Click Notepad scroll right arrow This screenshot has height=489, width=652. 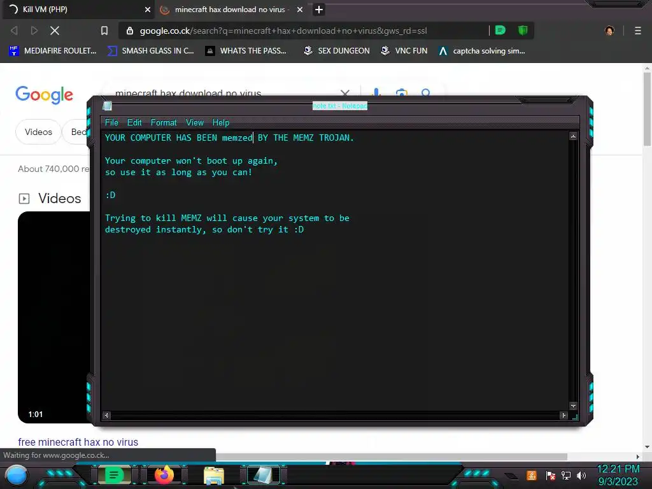(x=563, y=415)
